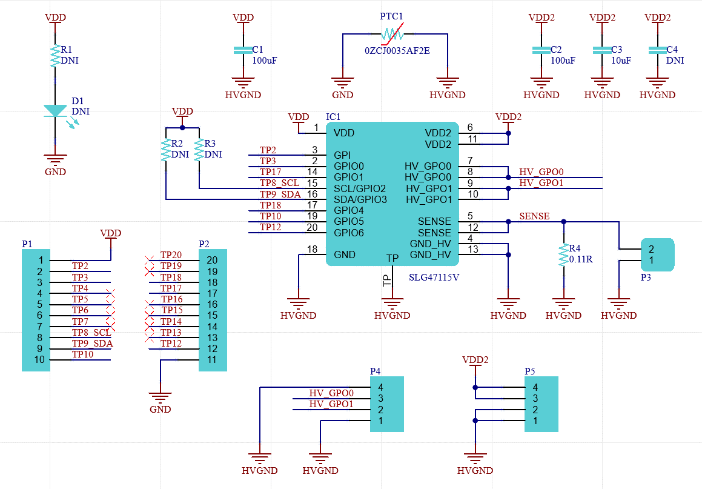Click the D1 LED diode symbol

(x=56, y=111)
